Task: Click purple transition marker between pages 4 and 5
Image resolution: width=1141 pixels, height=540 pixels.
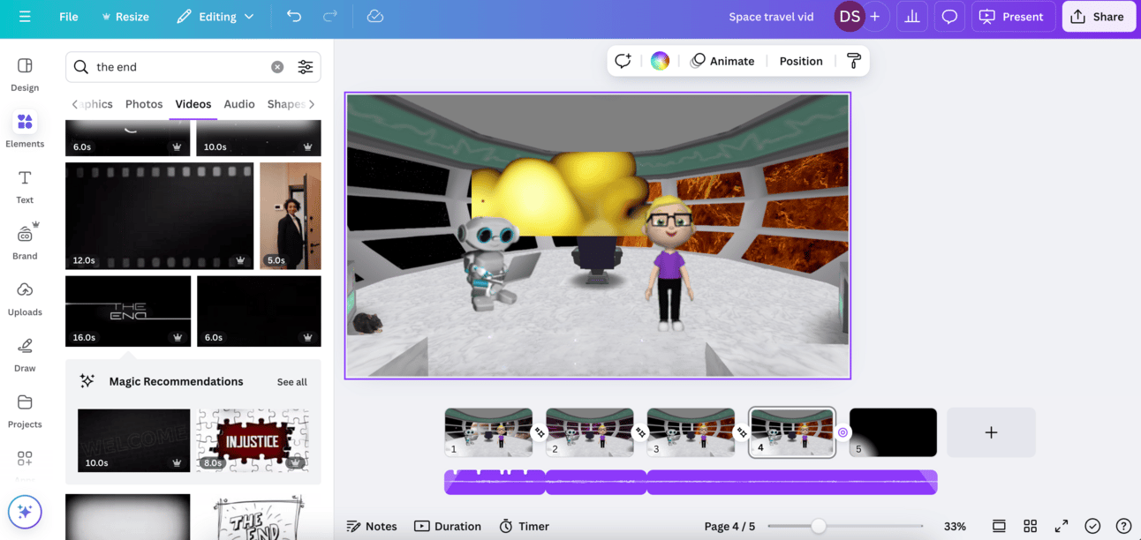Action: (x=843, y=432)
